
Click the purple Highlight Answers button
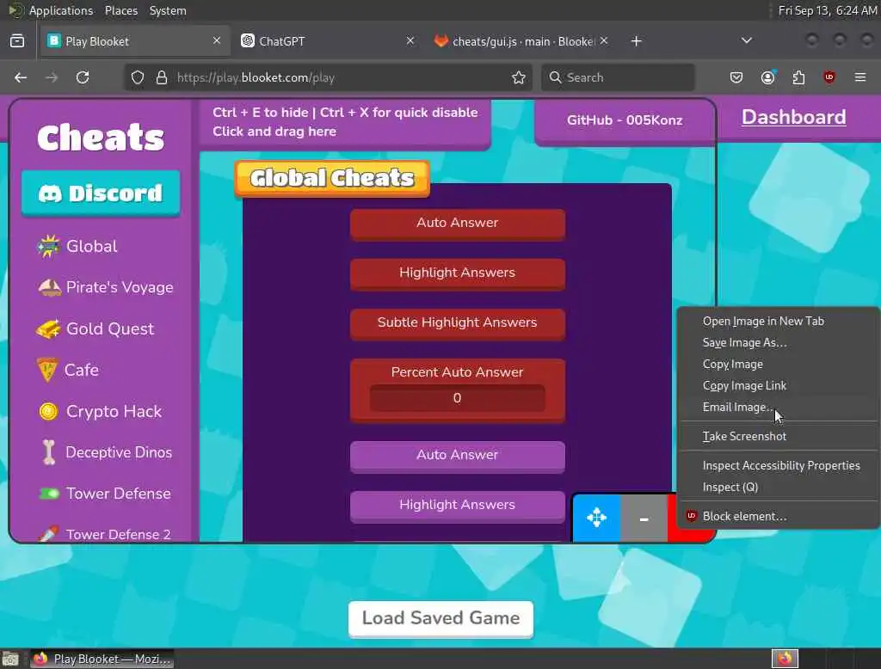pos(458,506)
